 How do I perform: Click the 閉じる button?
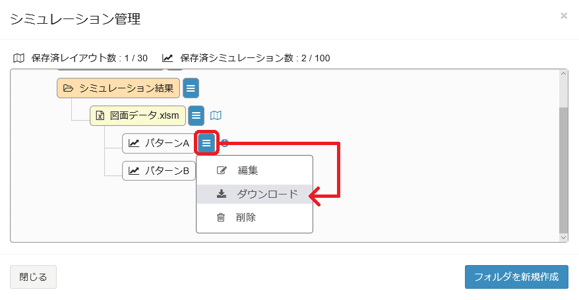(33, 277)
